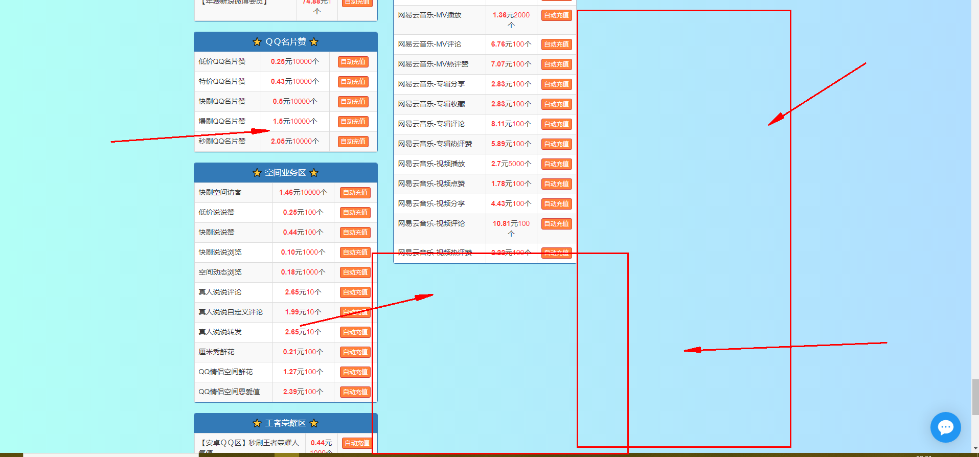Click 自动充值 for 厘米秀鲜花
Image resolution: width=979 pixels, height=457 pixels.
click(x=355, y=352)
